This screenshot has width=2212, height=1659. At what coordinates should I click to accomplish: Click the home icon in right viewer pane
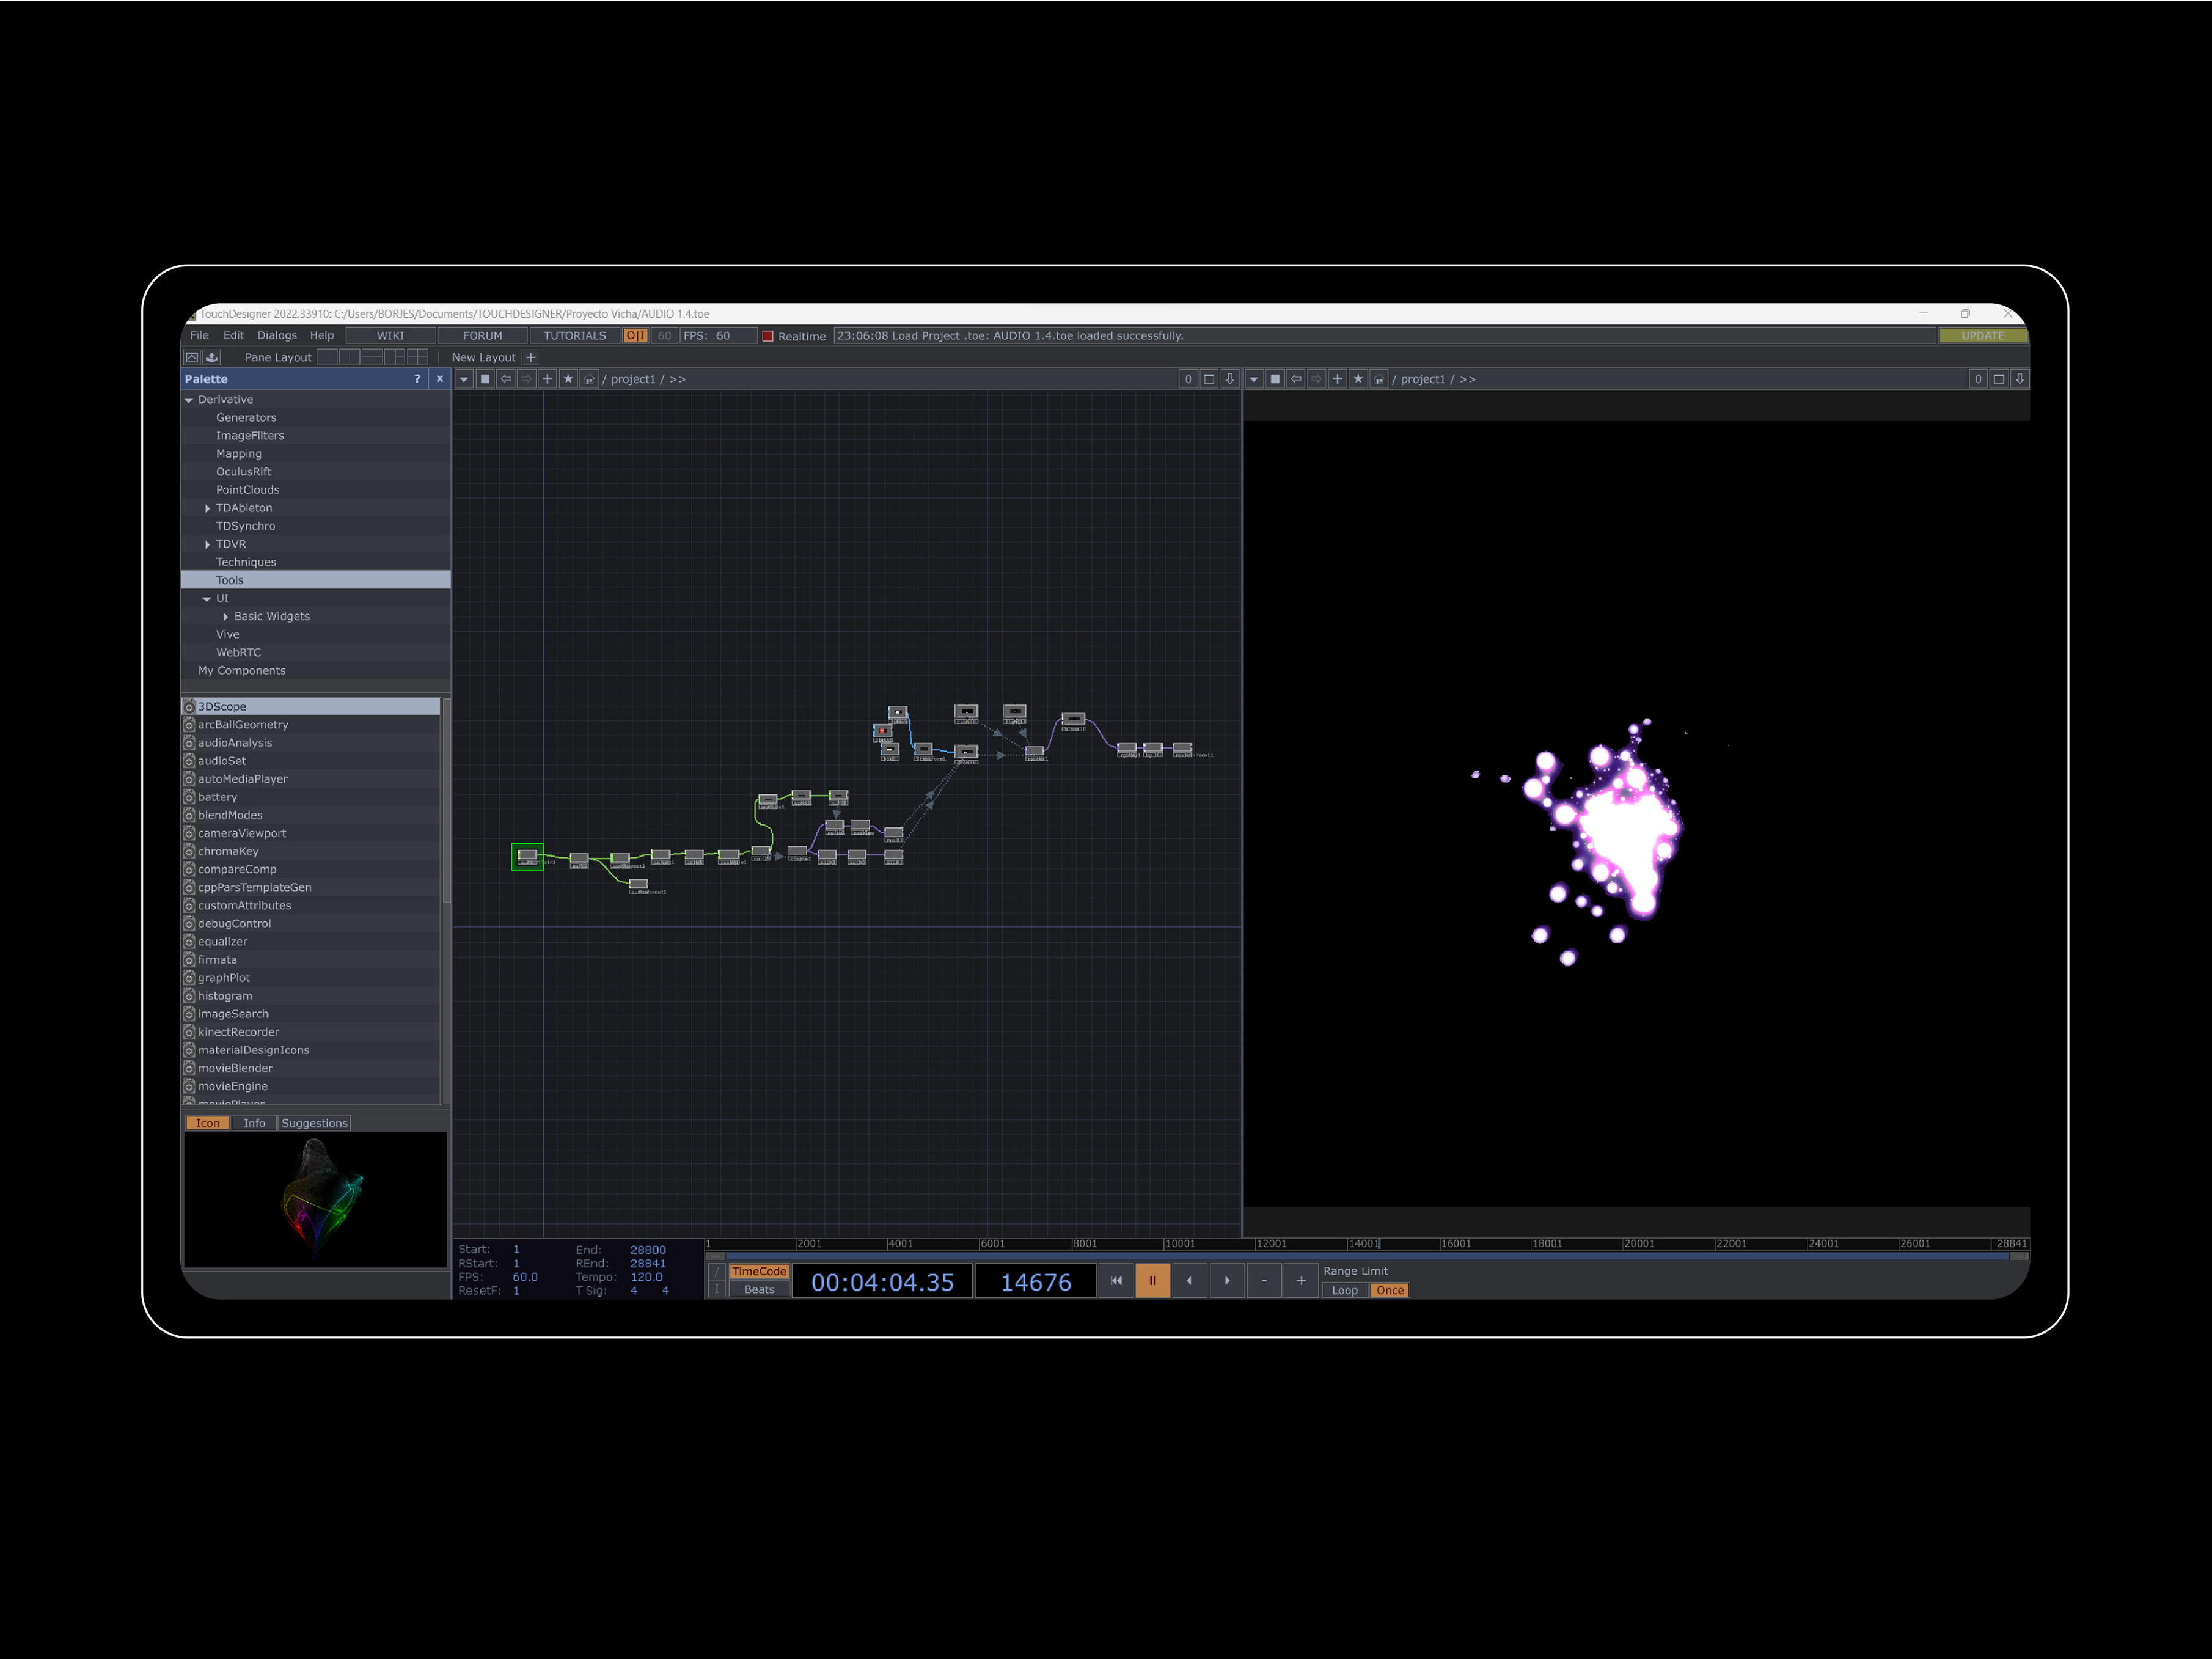coord(1379,379)
